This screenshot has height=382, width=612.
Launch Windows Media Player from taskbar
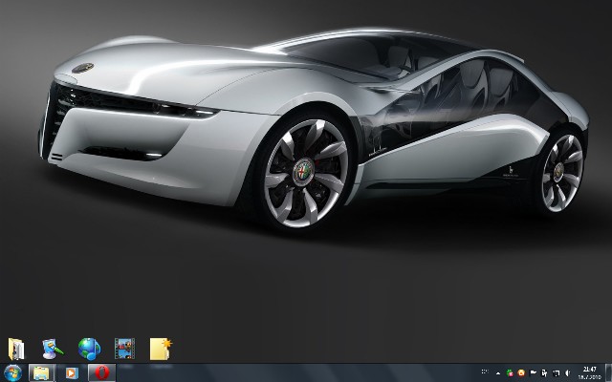(x=71, y=372)
